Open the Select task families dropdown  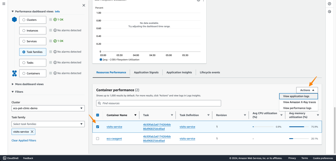pos(48,124)
